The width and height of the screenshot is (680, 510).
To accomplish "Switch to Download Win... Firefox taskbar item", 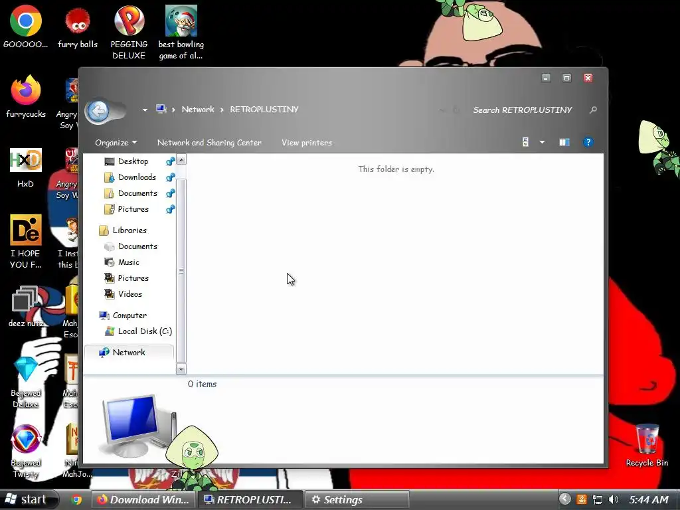I will coord(143,499).
